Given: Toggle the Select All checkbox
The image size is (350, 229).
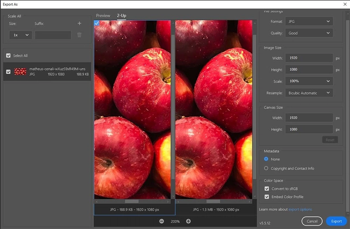Looking at the screenshot, I should (8, 56).
